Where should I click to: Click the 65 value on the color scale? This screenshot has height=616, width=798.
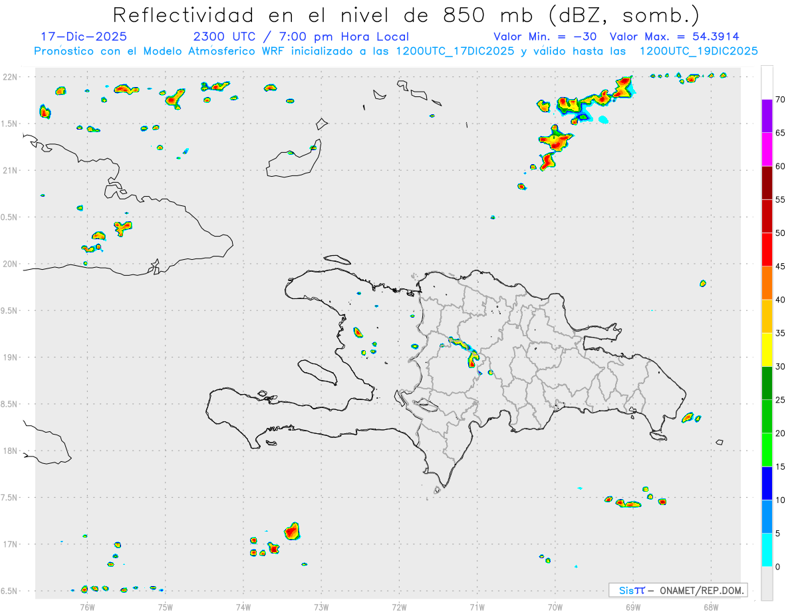[781, 133]
